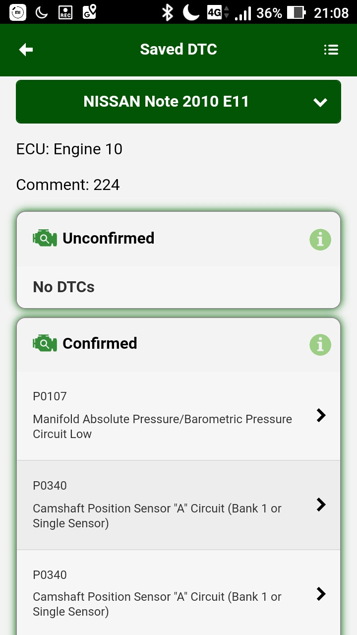Open the list menu icon in header
Viewport: 357px width, 635px height.
pyautogui.click(x=331, y=50)
